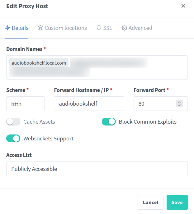Click the lightning bolt Details icon

point(8,28)
